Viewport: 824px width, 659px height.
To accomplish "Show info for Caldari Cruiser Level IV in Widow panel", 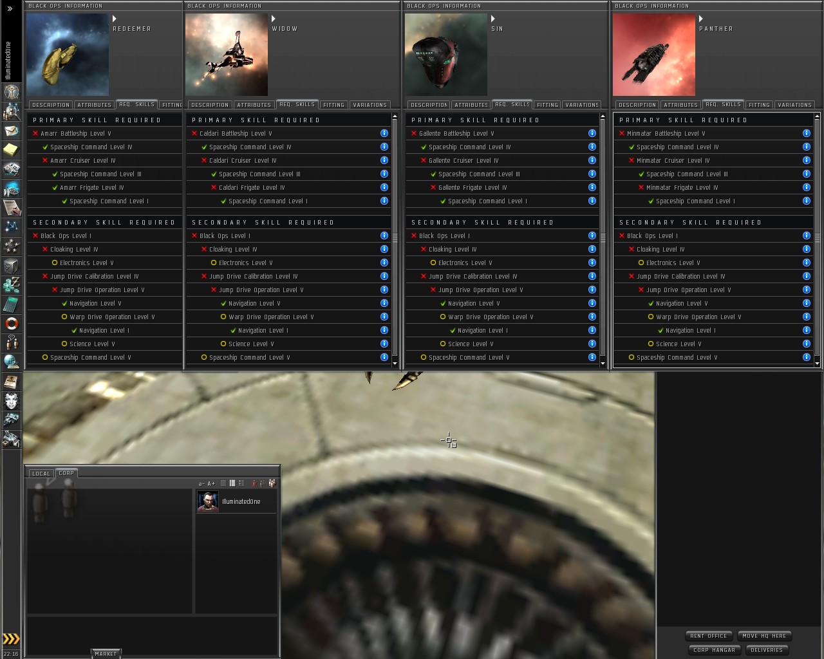I will pos(384,160).
